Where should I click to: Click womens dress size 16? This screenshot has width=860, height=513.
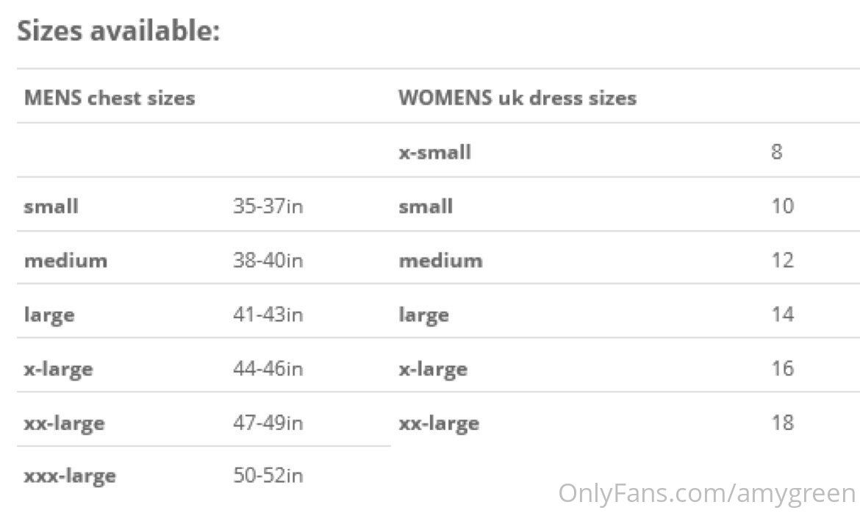click(783, 368)
